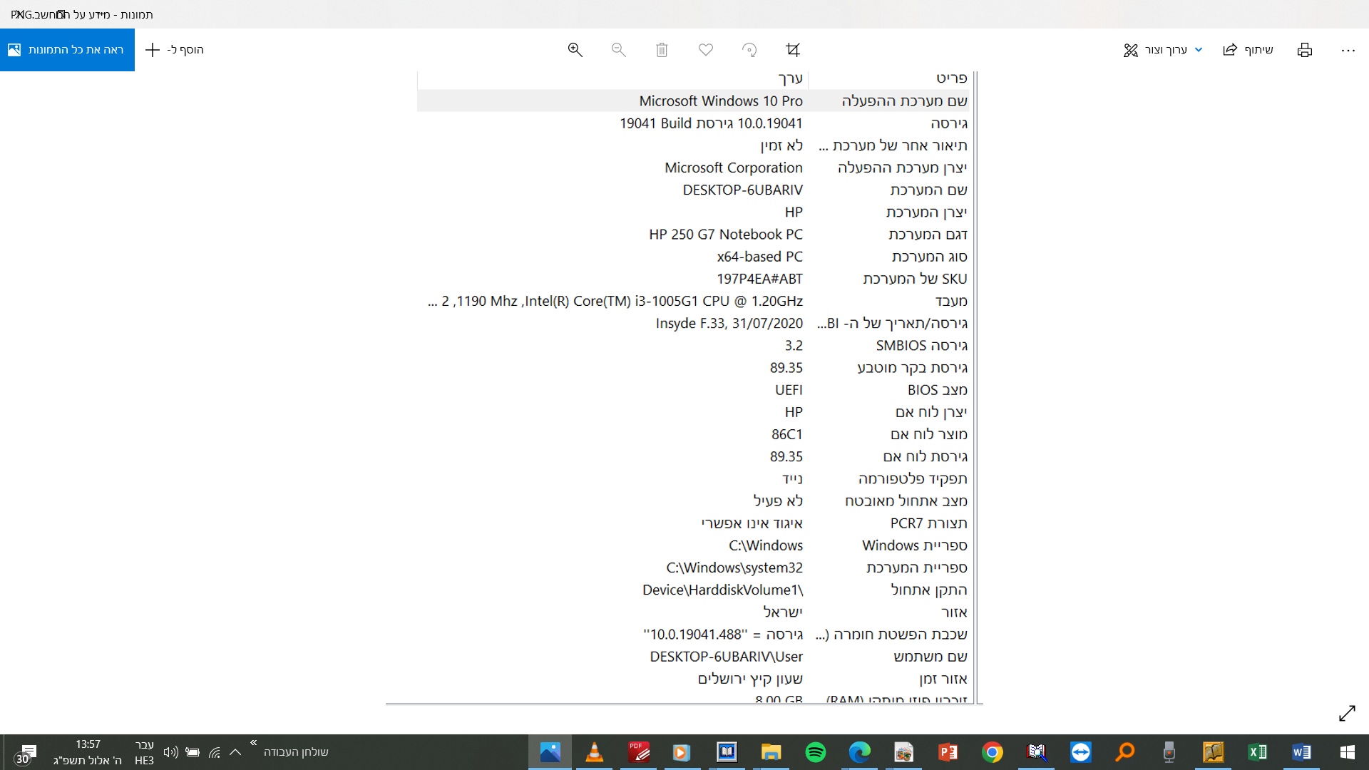Click the zoom out magnifier icon
This screenshot has width=1369, height=770.
(x=618, y=50)
